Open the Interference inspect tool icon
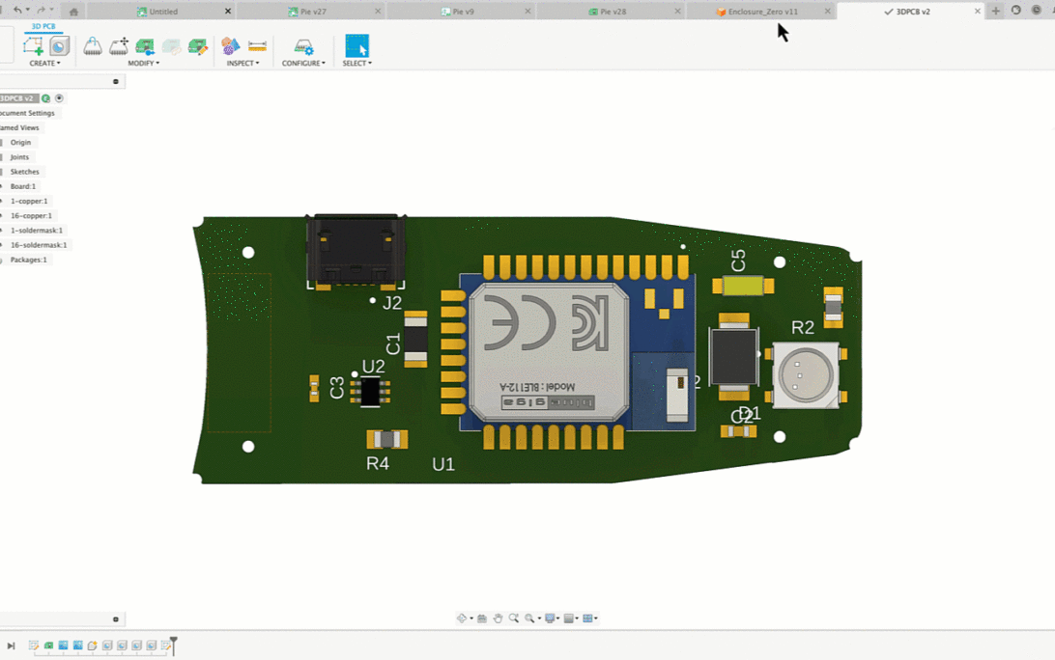Viewport: 1055px width, 660px height. coord(230,46)
